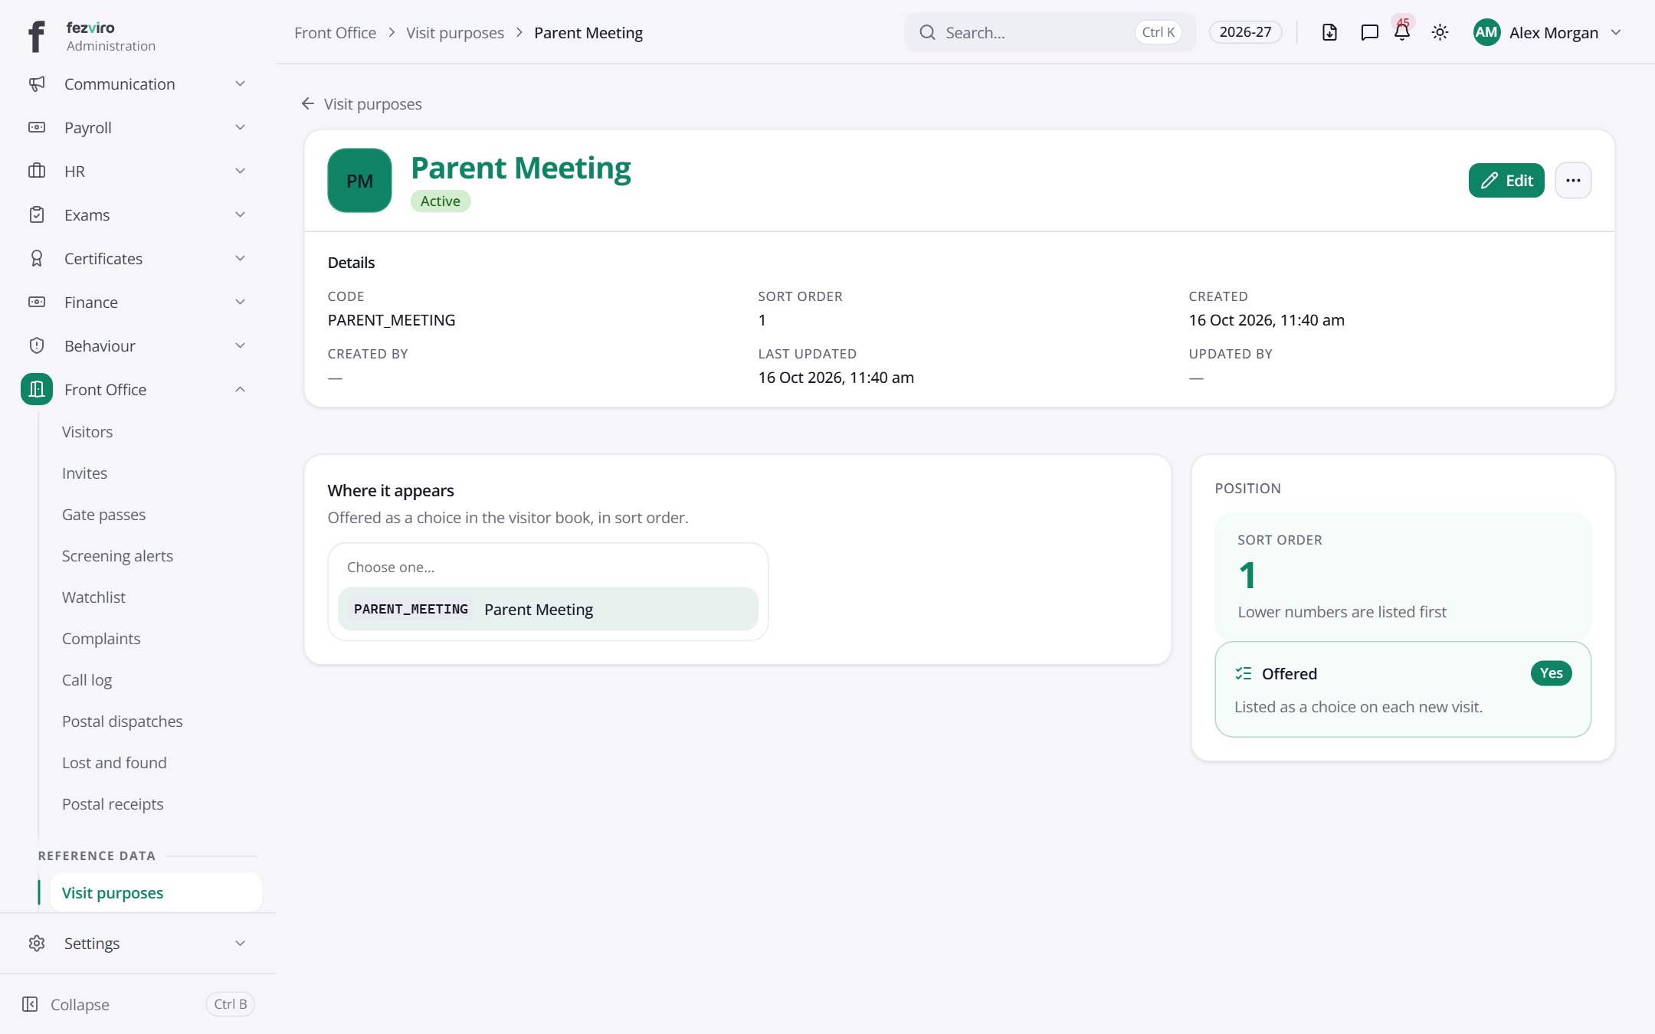This screenshot has width=1655, height=1034.
Task: Open the Communication megaphone icon
Action: click(x=37, y=84)
